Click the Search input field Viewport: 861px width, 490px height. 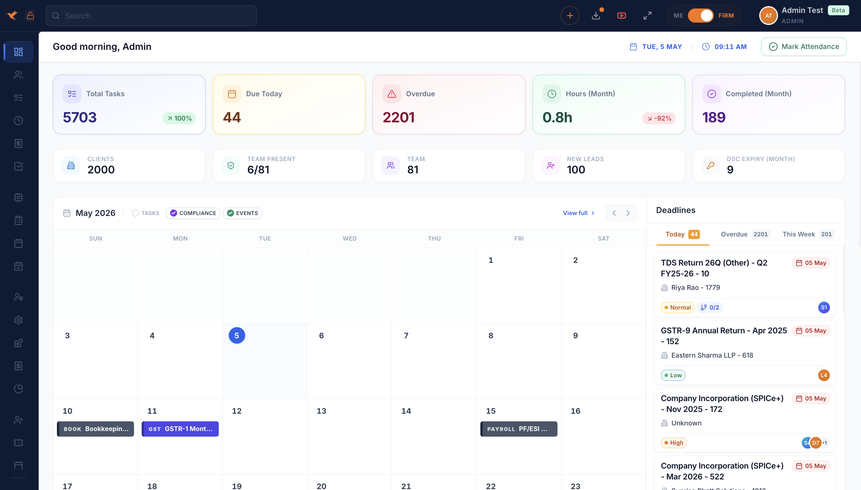(x=151, y=16)
